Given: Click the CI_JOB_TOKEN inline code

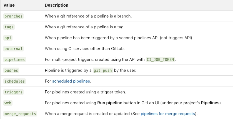Looking at the screenshot, I should click(161, 59).
